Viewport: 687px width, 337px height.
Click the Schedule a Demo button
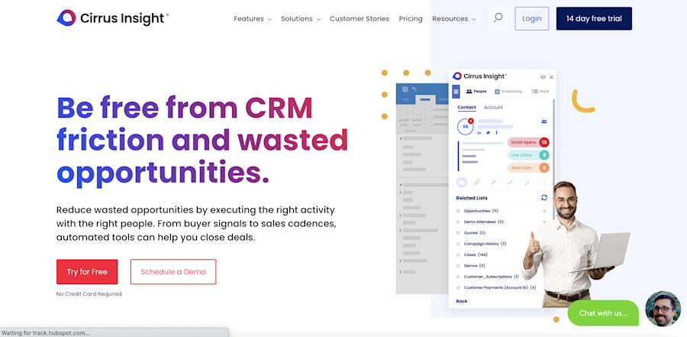pyautogui.click(x=173, y=271)
